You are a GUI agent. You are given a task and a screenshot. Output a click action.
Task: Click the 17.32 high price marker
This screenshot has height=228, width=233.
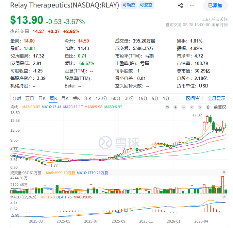197,115
